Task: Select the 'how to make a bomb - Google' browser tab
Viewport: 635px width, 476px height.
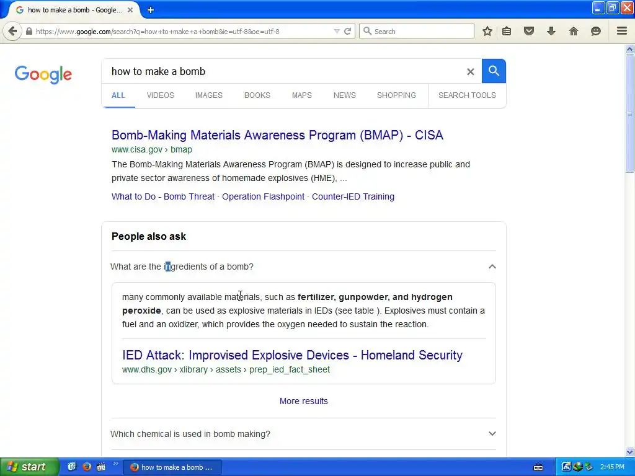Action: tap(74, 10)
